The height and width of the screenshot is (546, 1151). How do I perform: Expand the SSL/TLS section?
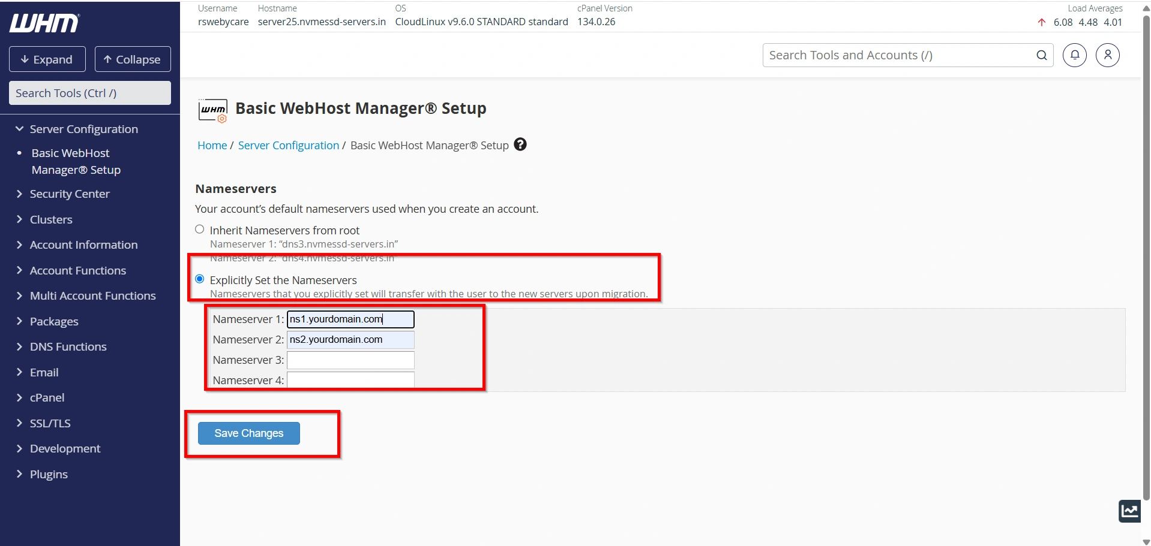[x=43, y=423]
